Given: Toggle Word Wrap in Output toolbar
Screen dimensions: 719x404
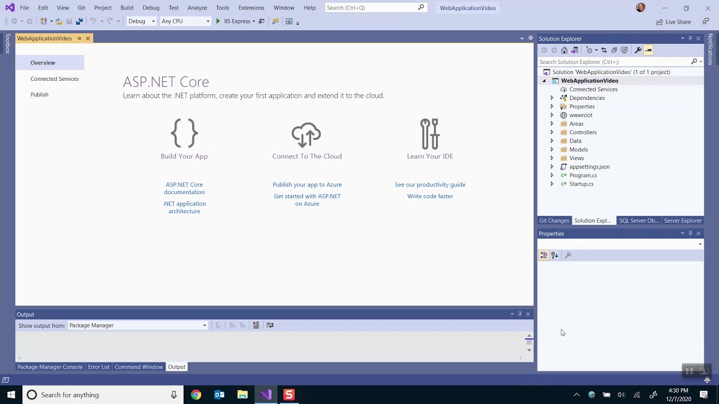Looking at the screenshot, I should [270, 325].
